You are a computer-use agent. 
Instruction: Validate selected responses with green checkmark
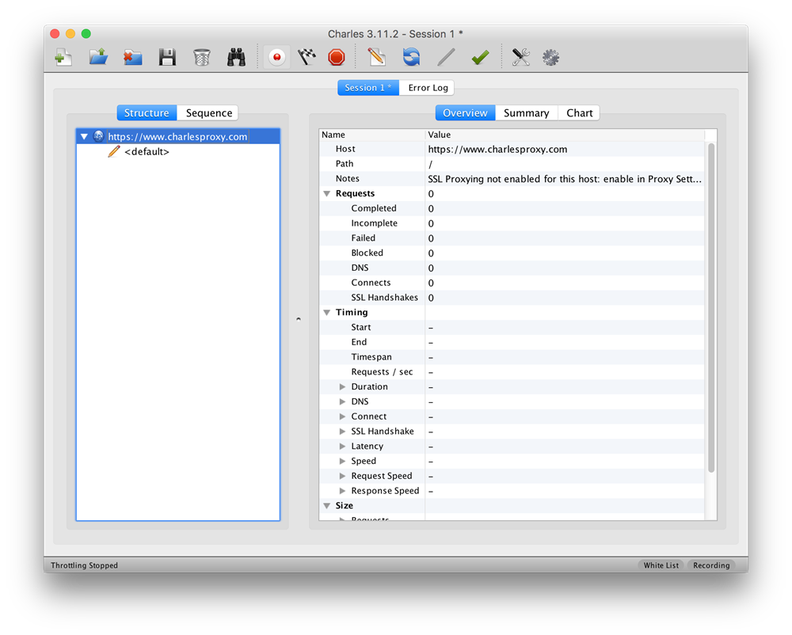click(481, 57)
